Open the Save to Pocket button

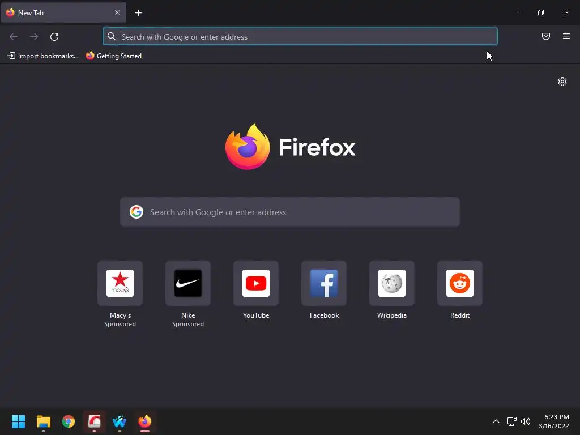coord(546,36)
